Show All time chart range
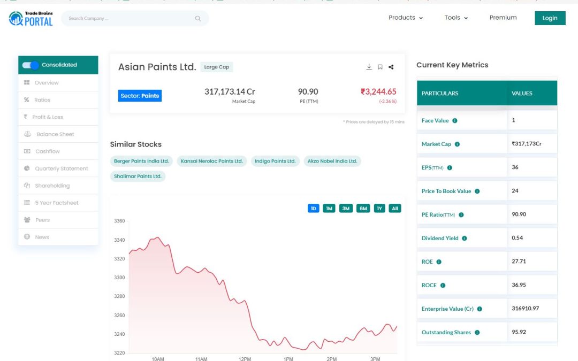The height and width of the screenshot is (361, 578). 395,209
